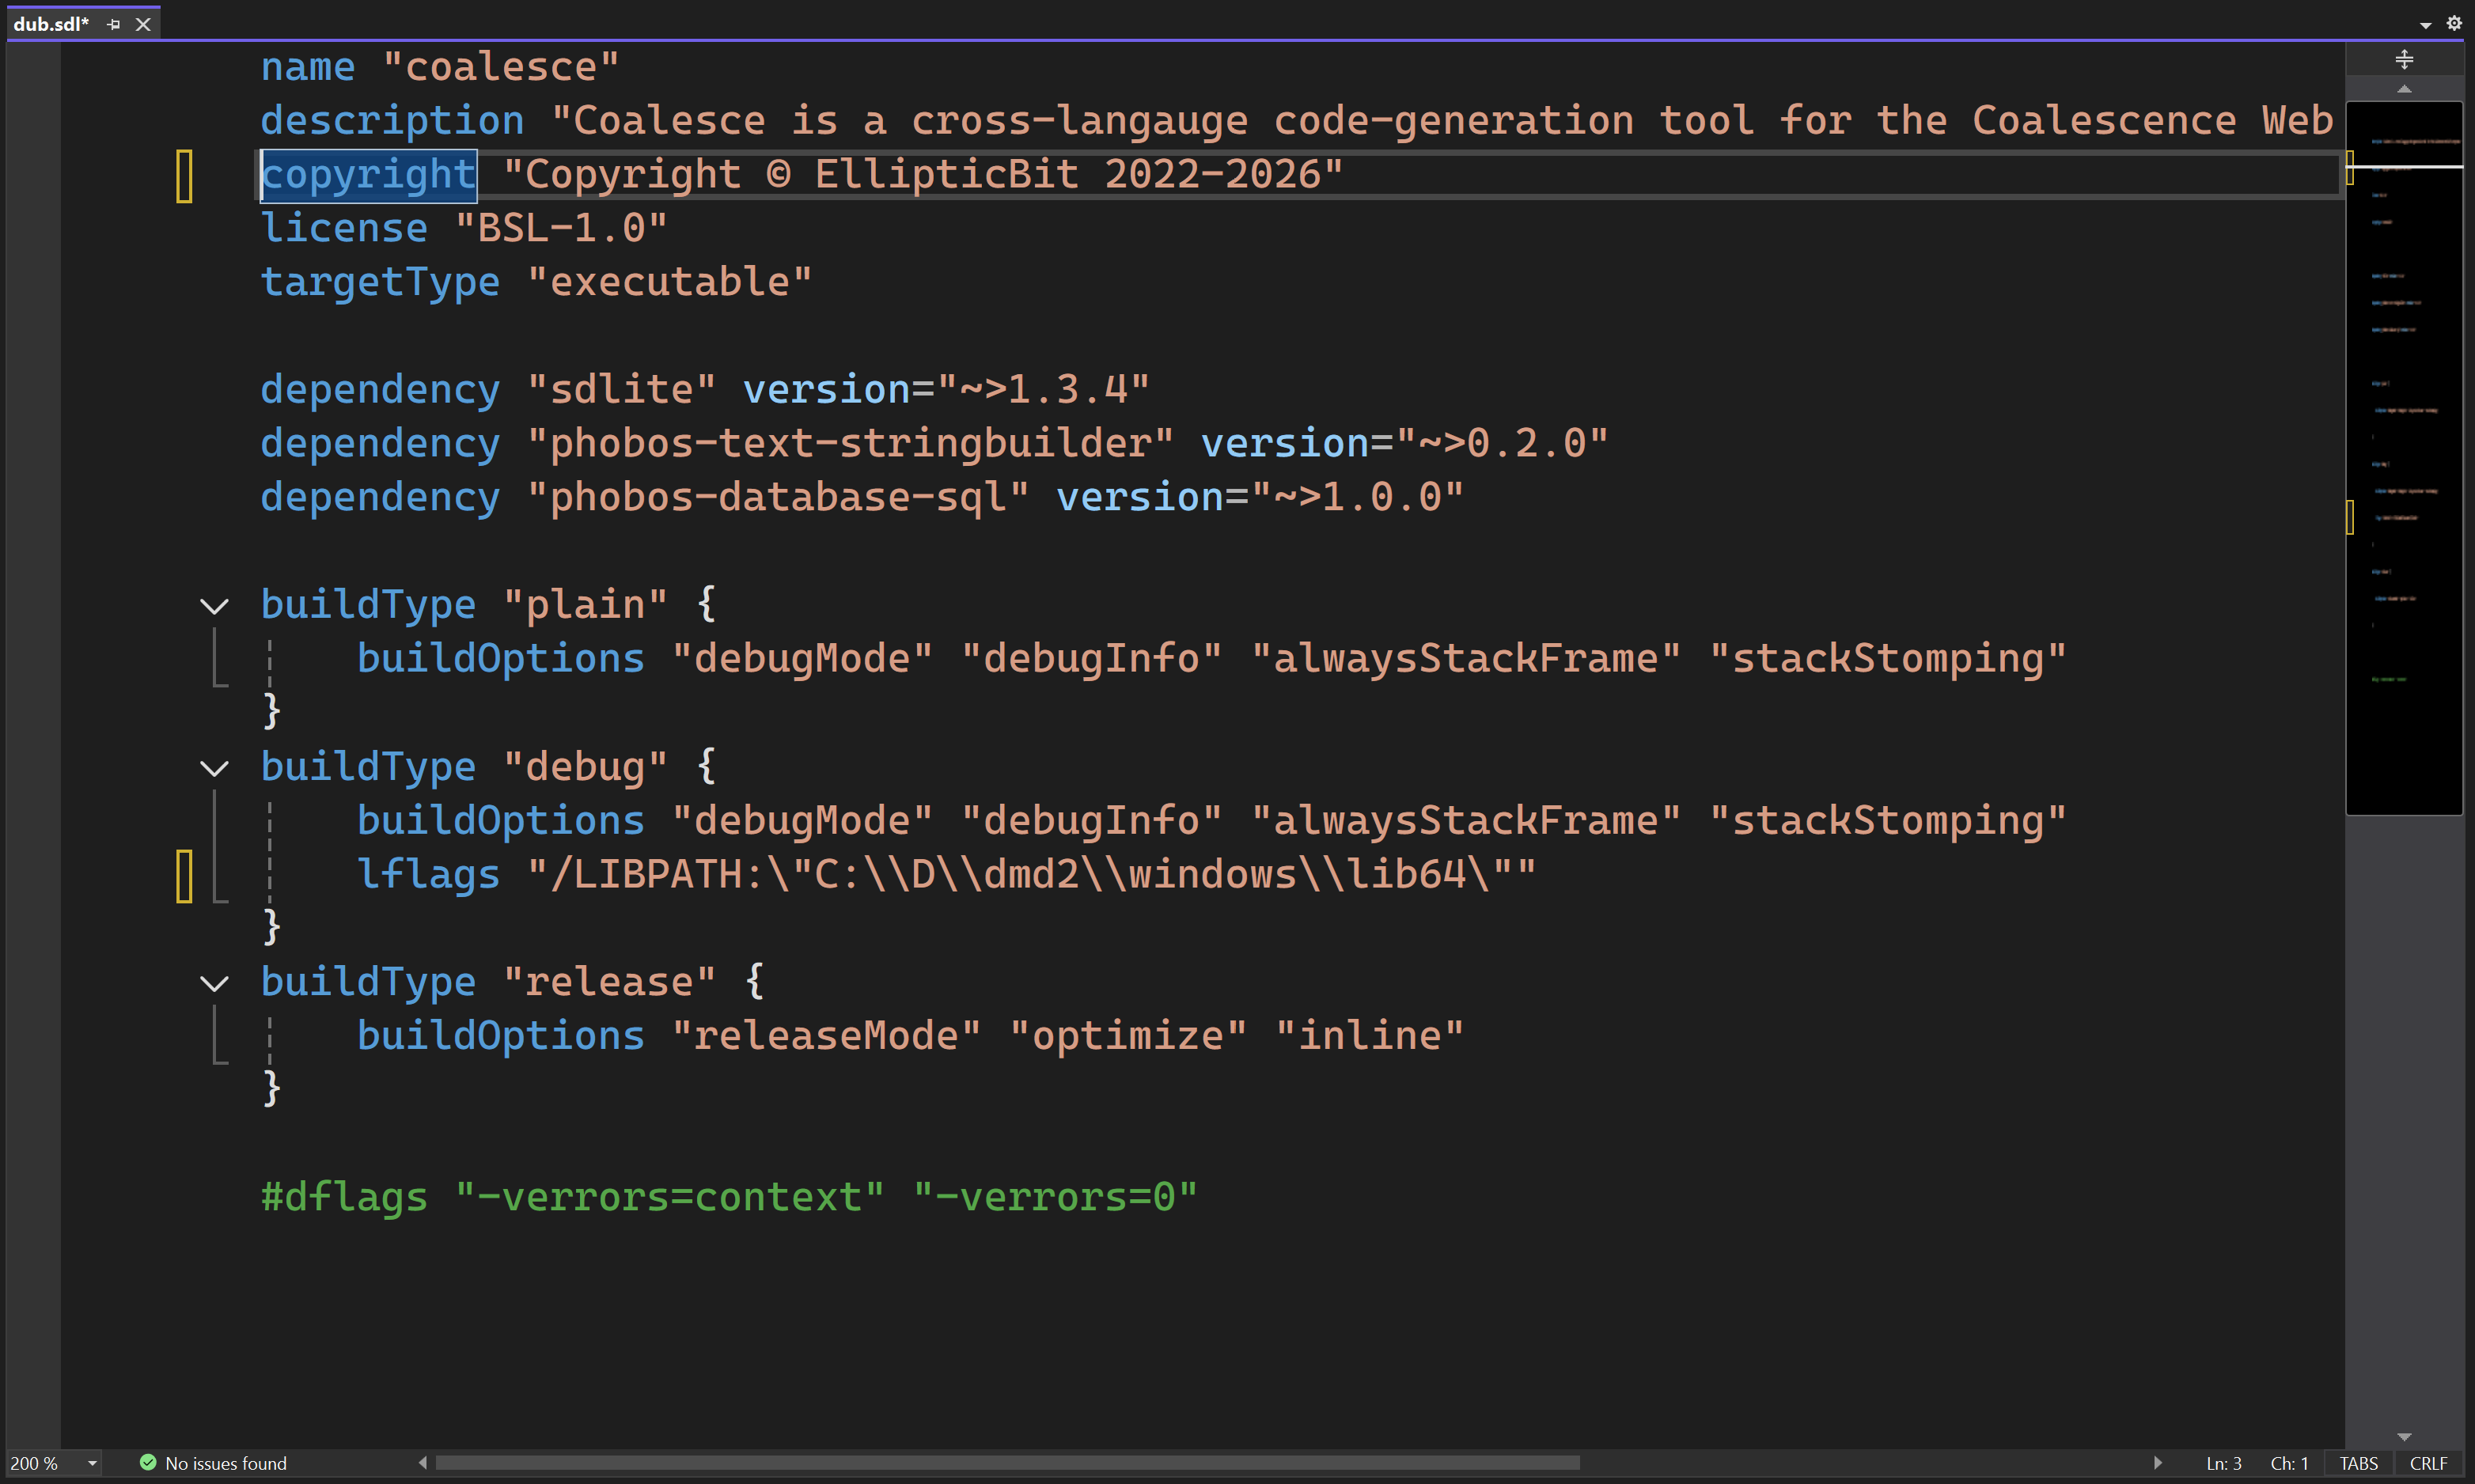Click the vertical scrollbar down arrow
Image resolution: width=2475 pixels, height=1484 pixels.
point(2404,1436)
